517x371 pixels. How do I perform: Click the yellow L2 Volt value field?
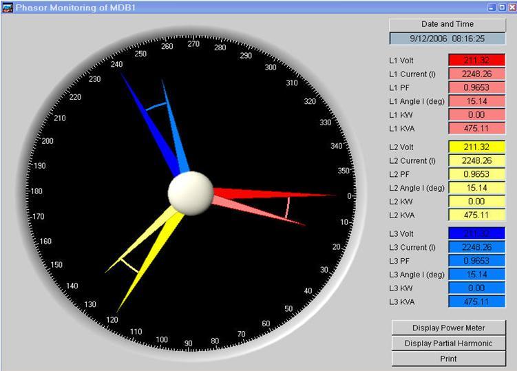pos(476,147)
